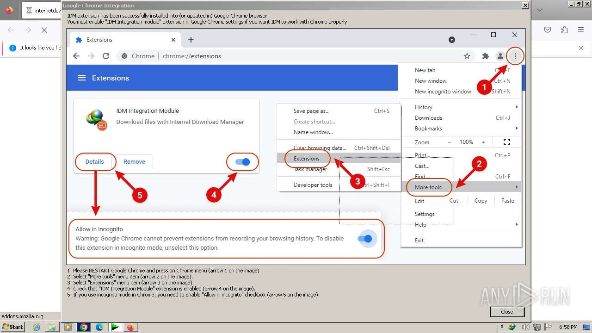The image size is (592, 333).
Task: Click the Chrome profile avatar icon
Action: tap(500, 56)
